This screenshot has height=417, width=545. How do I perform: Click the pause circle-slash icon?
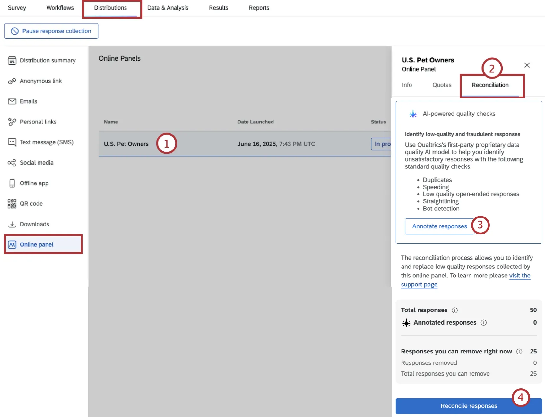[15, 31]
